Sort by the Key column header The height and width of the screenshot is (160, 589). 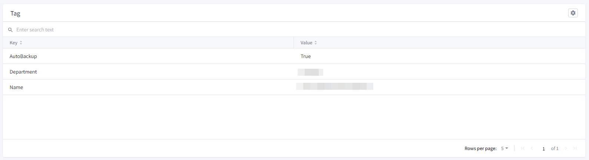[14, 43]
